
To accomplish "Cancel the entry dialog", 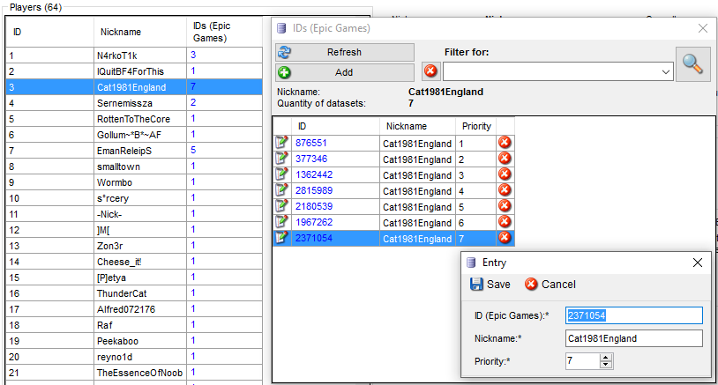I will [550, 285].
